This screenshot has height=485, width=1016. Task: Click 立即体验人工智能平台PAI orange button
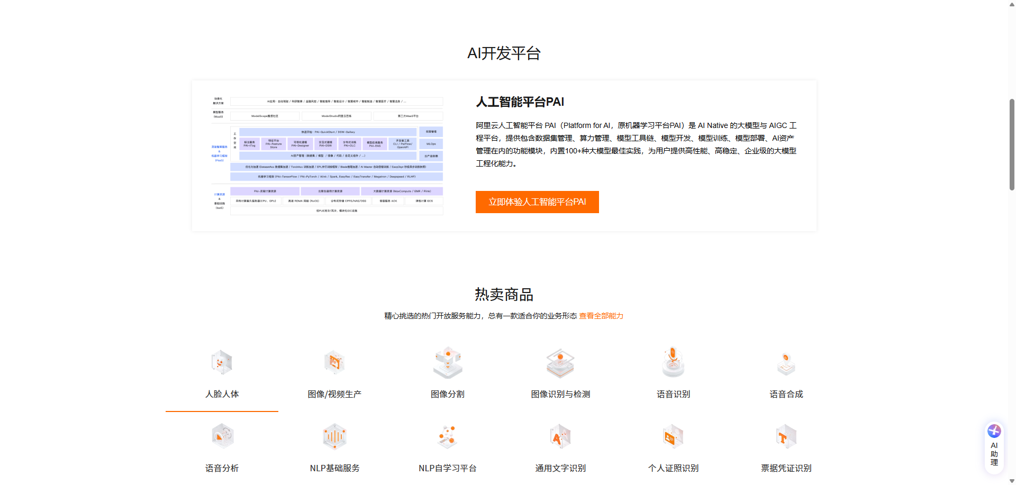537,202
